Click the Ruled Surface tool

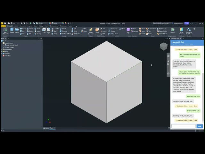[151, 29]
